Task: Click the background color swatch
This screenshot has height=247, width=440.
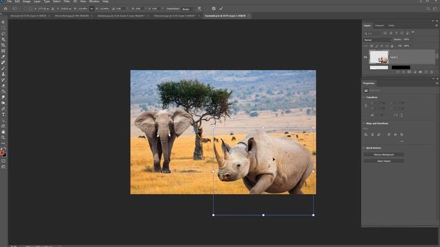Action: 4,155
